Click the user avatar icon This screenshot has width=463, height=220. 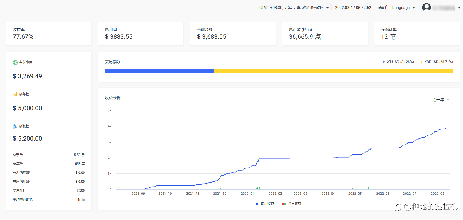tap(426, 7)
